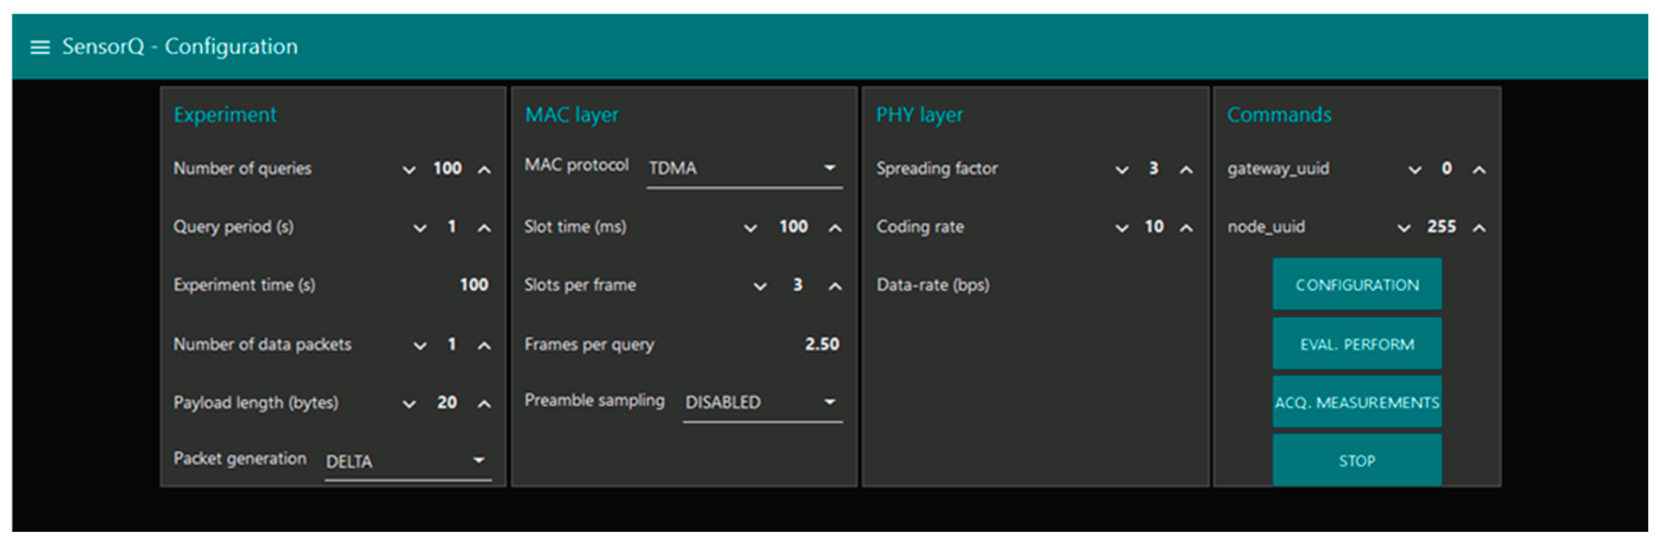Start ACQ. MEASUREMENTS command

(1357, 403)
